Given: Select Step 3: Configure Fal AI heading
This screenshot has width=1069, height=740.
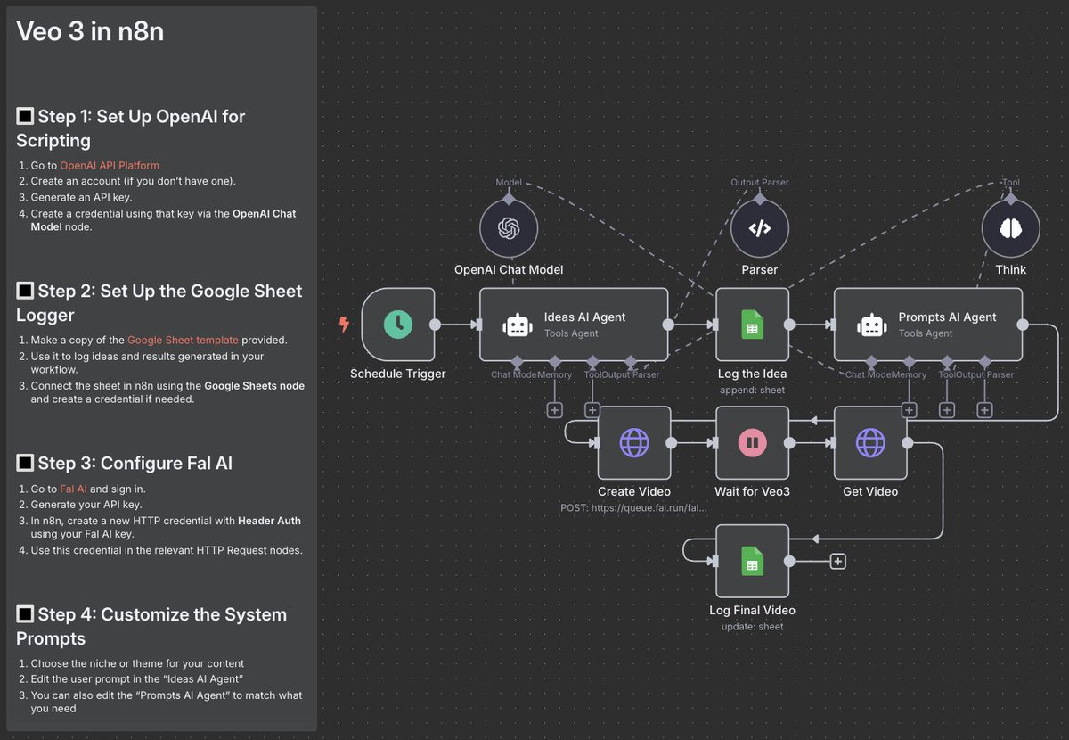Looking at the screenshot, I should click(x=125, y=463).
